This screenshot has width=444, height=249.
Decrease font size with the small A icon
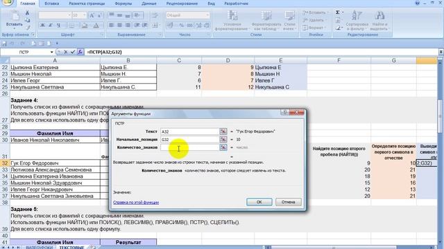[x=100, y=15]
